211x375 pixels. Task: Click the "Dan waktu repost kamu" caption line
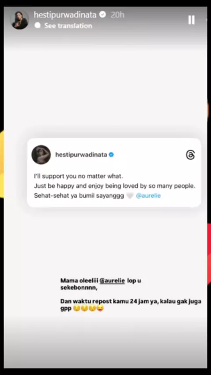click(x=131, y=302)
